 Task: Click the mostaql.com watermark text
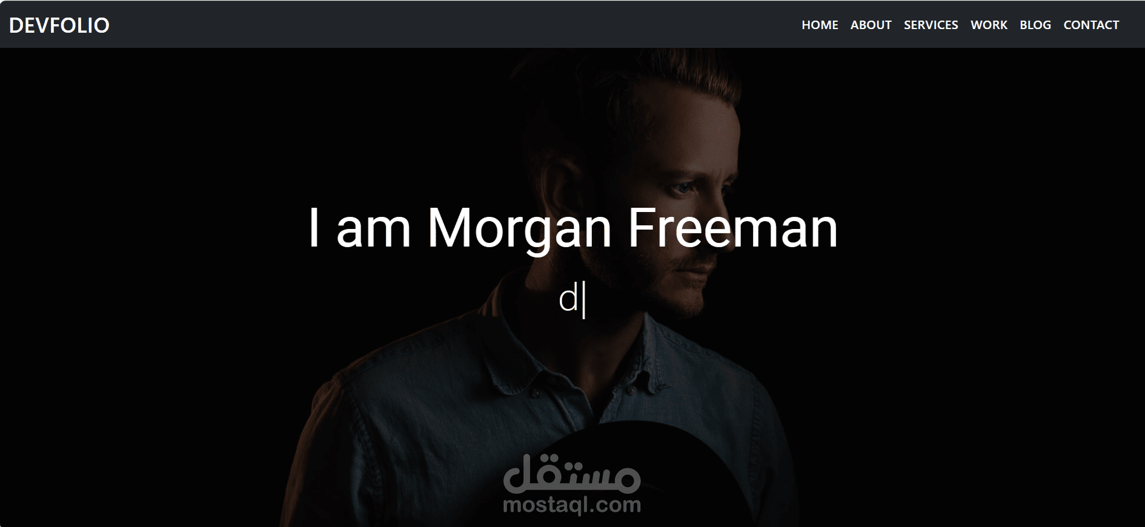tap(572, 505)
